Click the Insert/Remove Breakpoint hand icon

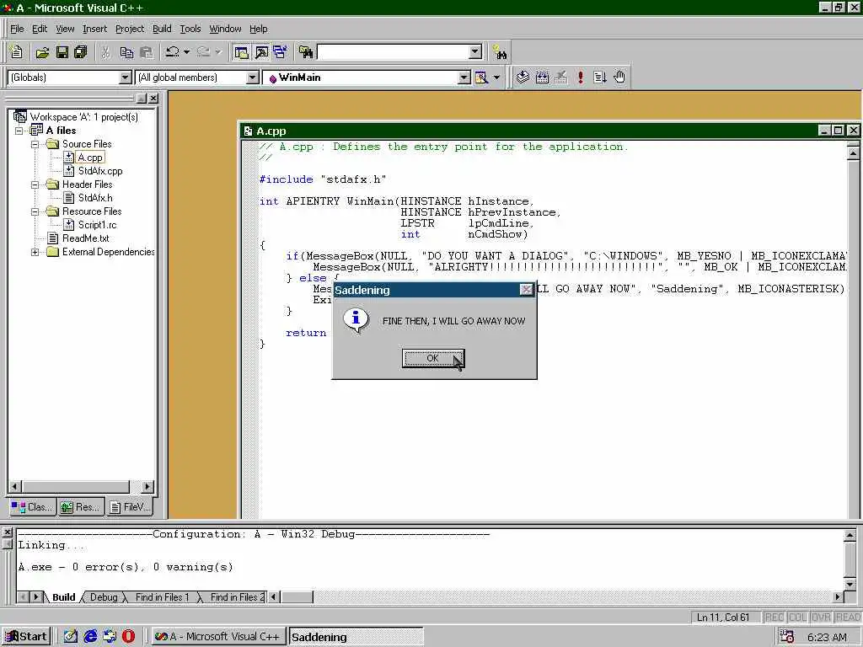click(619, 78)
